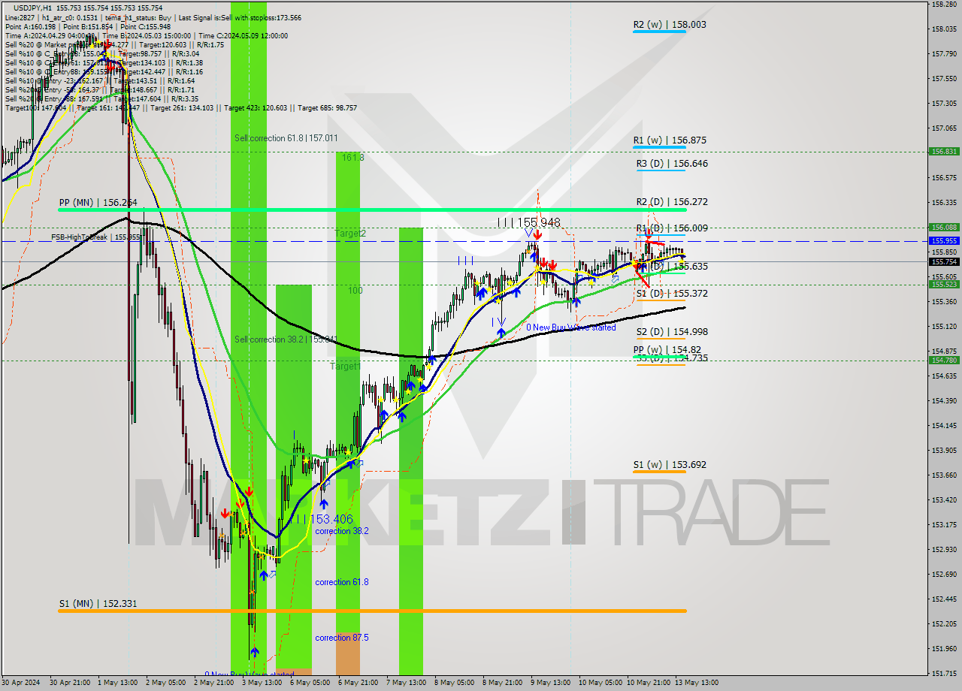Click the 9 May 13:00 time label
962x691 pixels.
pos(551,683)
